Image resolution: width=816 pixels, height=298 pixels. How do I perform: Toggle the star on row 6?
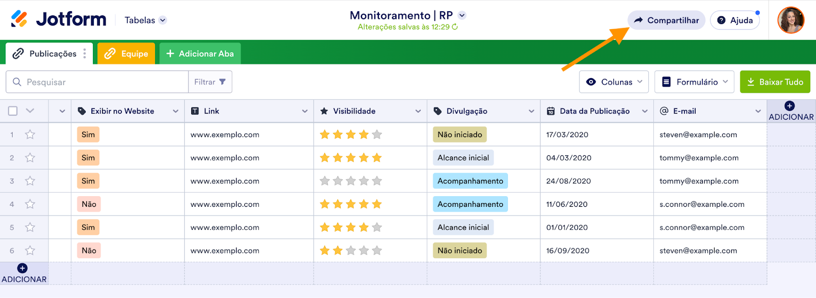tap(30, 251)
